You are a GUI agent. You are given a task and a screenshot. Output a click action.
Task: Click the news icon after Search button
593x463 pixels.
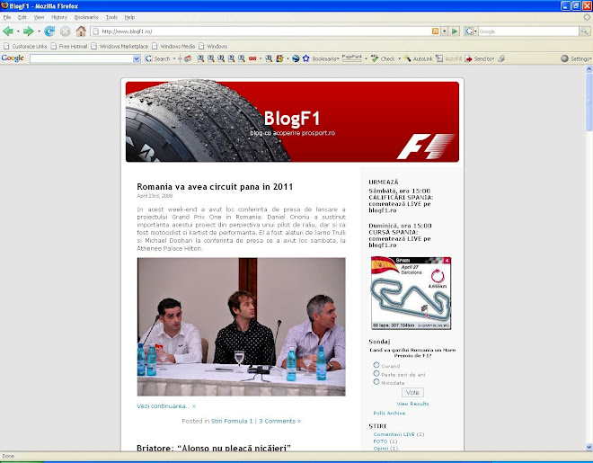point(188,58)
